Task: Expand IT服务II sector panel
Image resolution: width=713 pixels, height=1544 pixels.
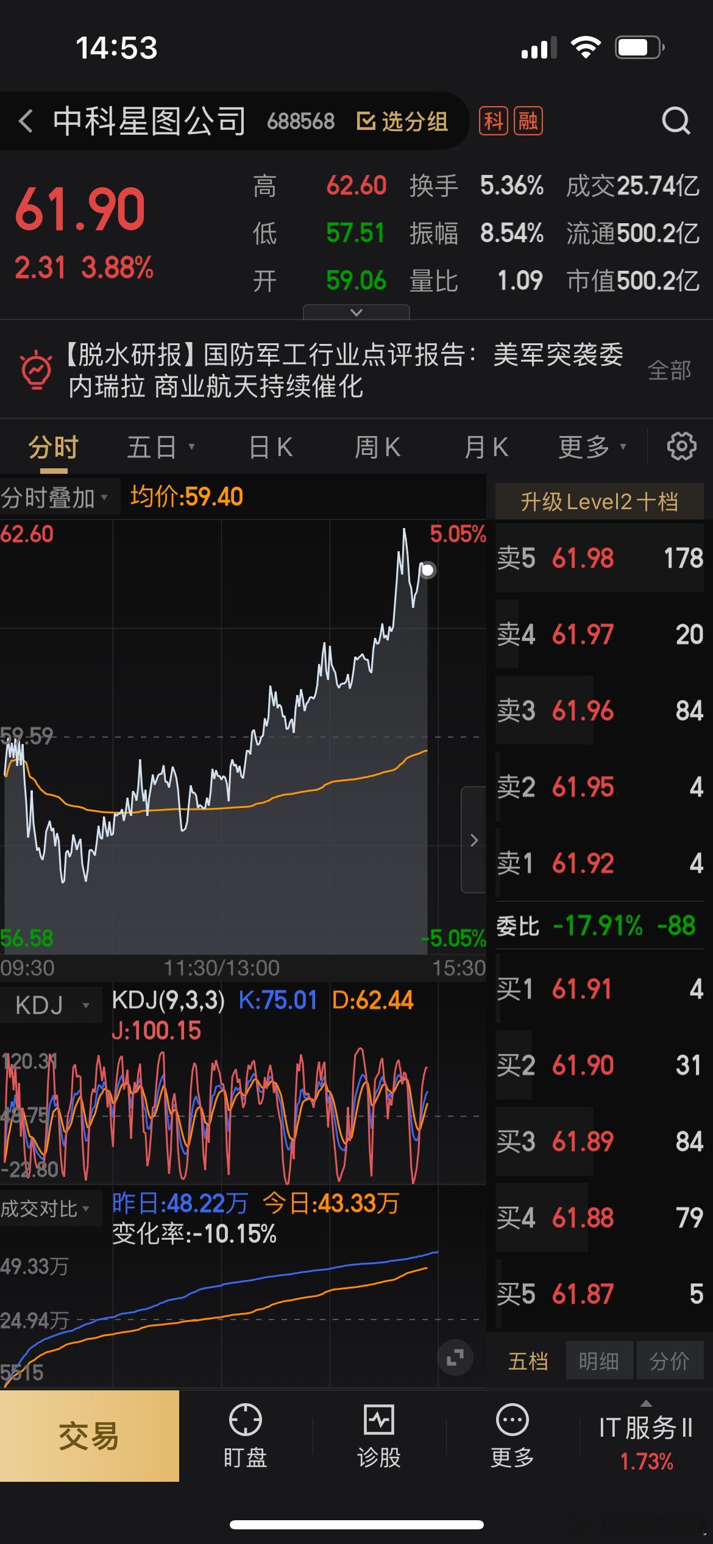Action: [x=646, y=1436]
